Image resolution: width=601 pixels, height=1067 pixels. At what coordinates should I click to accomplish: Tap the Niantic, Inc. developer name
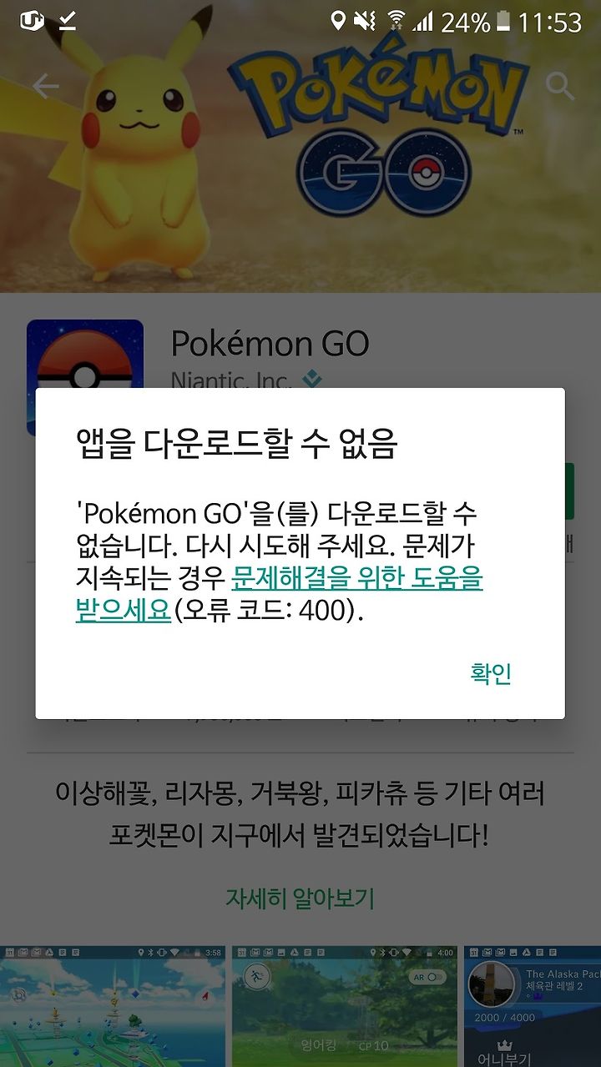(x=231, y=380)
